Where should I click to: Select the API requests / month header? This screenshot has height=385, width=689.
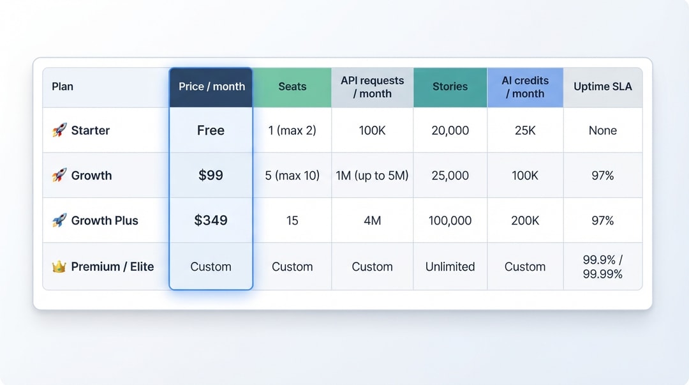click(x=372, y=87)
